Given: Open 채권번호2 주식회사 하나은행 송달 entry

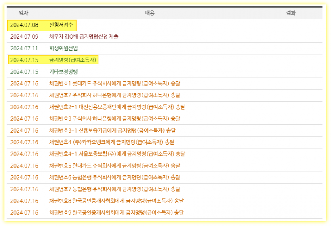Looking at the screenshot, I should click(115, 95).
